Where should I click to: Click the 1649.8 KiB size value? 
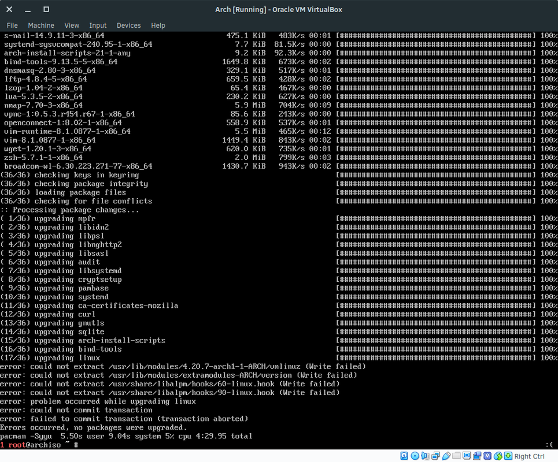pos(244,61)
